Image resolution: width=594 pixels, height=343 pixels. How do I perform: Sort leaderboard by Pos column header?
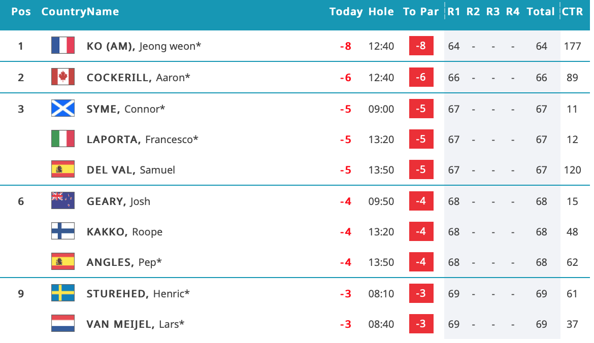pos(21,12)
